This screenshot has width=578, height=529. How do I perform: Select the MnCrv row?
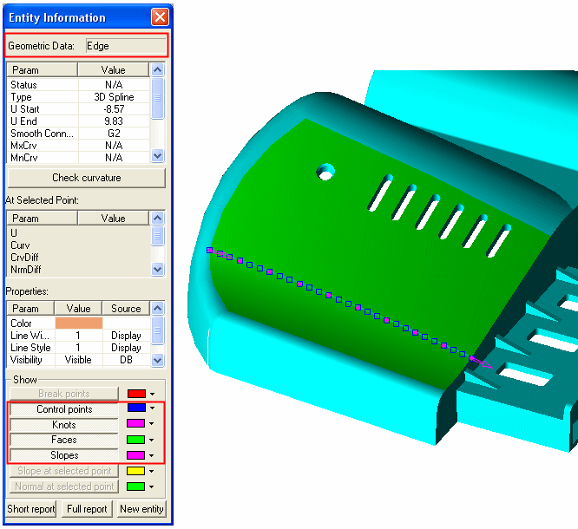(x=78, y=158)
